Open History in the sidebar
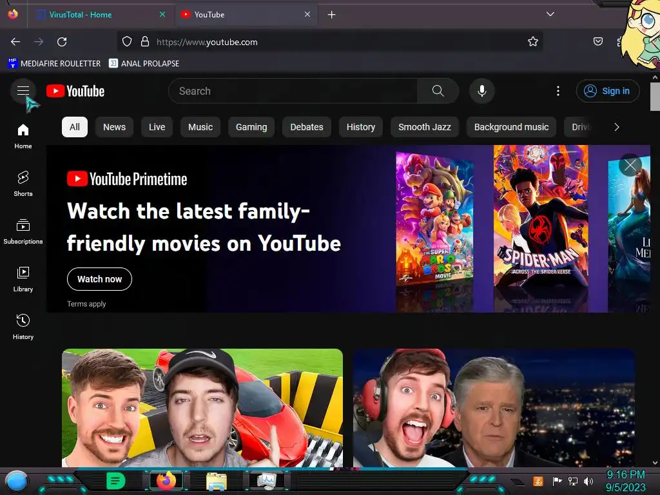Image resolution: width=660 pixels, height=495 pixels. click(x=23, y=327)
